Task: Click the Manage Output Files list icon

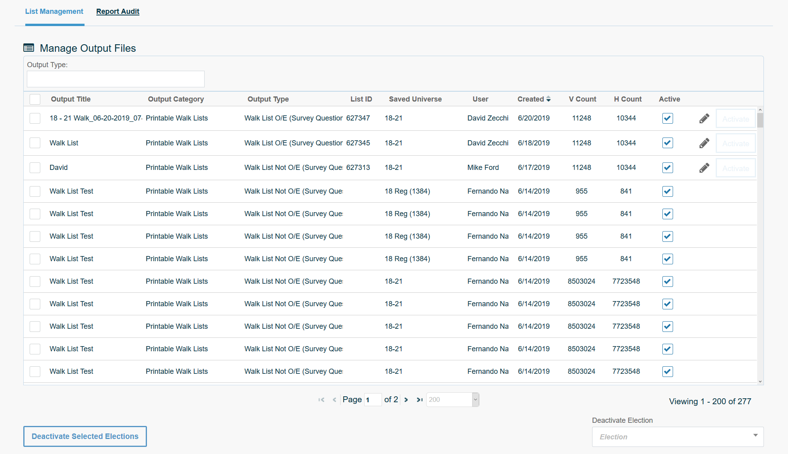Action: (x=28, y=47)
